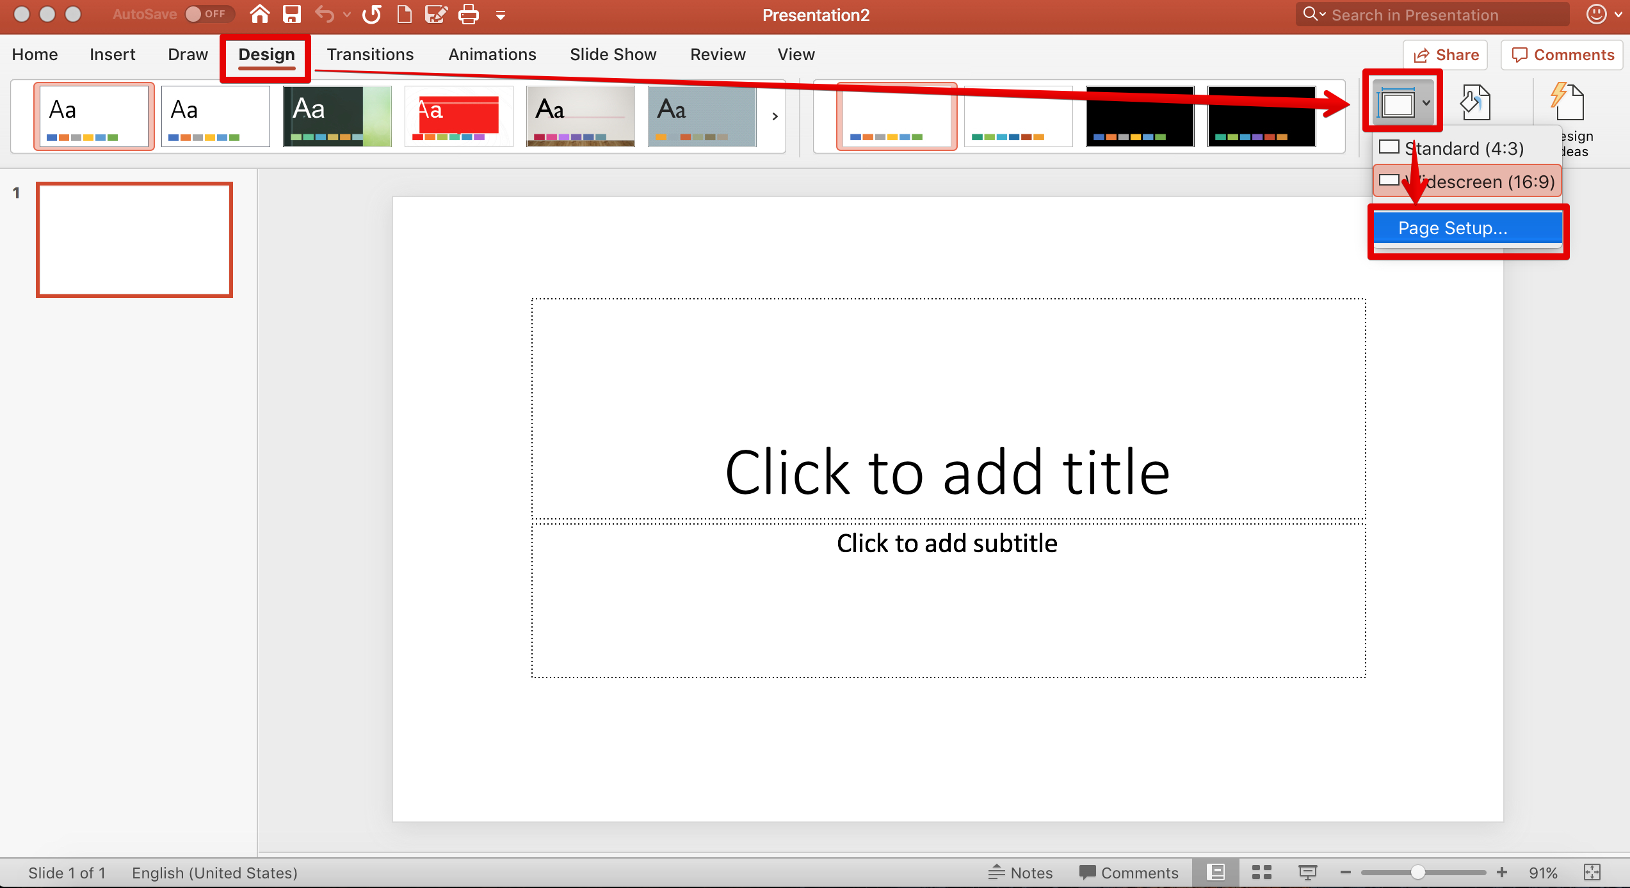Expand the themes gallery arrow
Image resolution: width=1630 pixels, height=888 pixels.
(x=775, y=116)
